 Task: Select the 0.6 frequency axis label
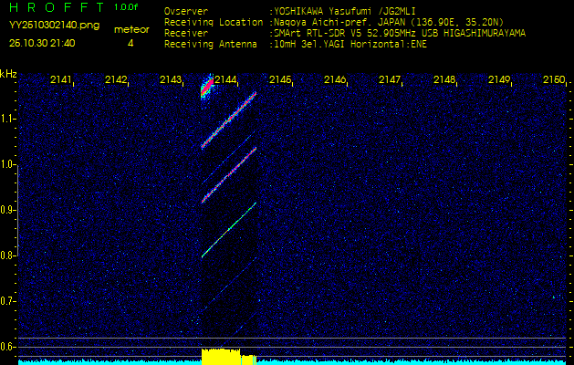pyautogui.click(x=8, y=346)
